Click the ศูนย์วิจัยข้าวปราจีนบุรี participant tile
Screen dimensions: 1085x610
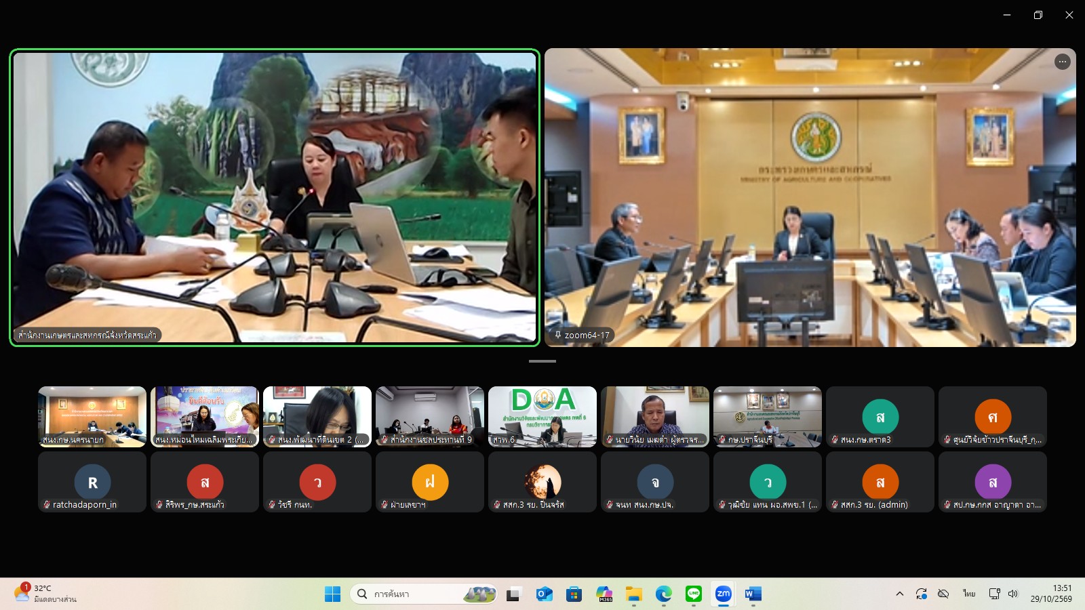pyautogui.click(x=993, y=417)
